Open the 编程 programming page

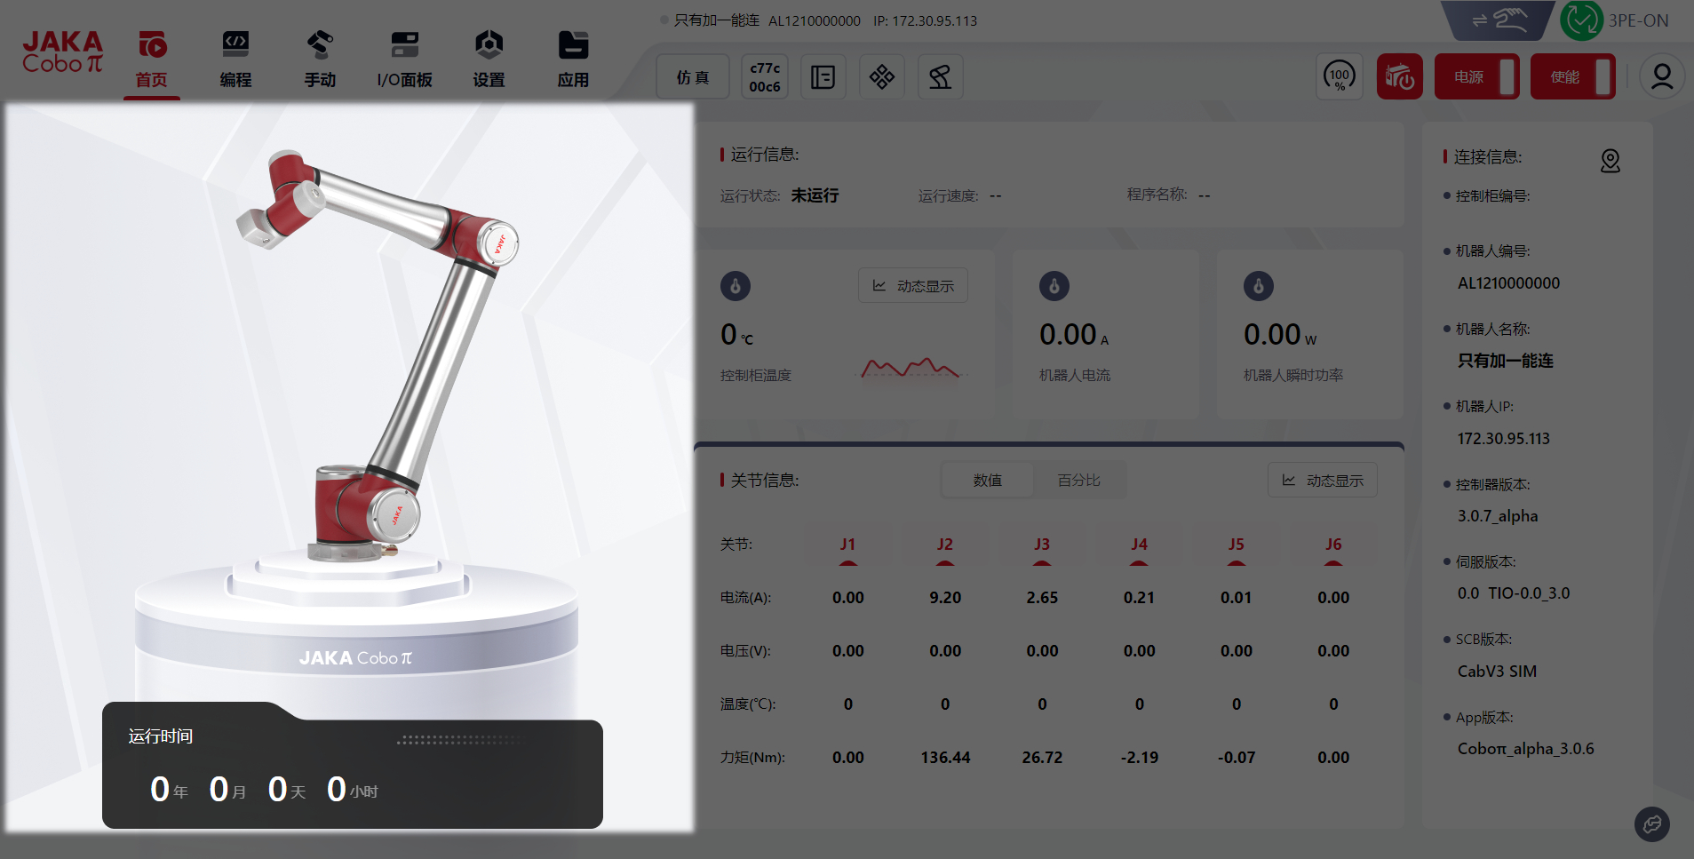click(x=235, y=60)
